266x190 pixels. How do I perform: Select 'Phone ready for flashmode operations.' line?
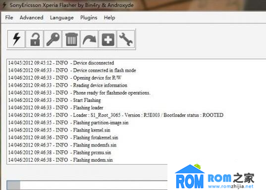pos(79,93)
